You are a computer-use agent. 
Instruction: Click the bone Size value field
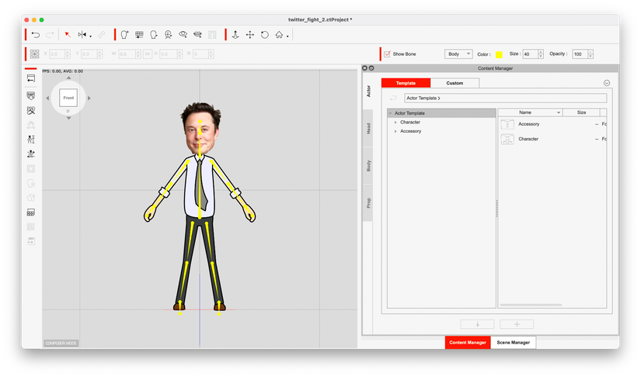click(530, 54)
